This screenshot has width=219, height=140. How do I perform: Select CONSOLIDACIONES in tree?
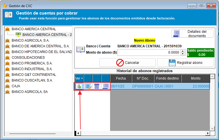coord(28,58)
